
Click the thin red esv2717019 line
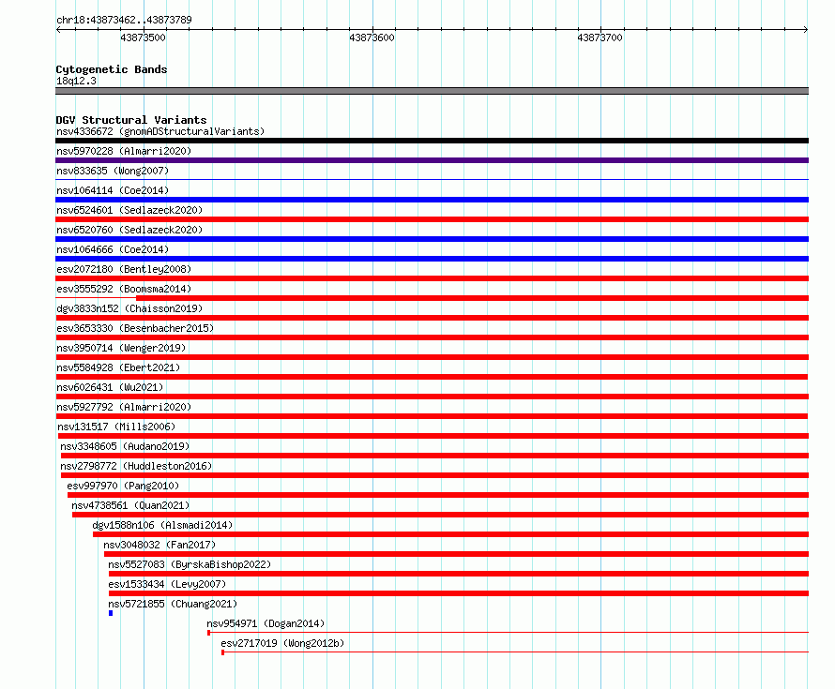coord(515,652)
